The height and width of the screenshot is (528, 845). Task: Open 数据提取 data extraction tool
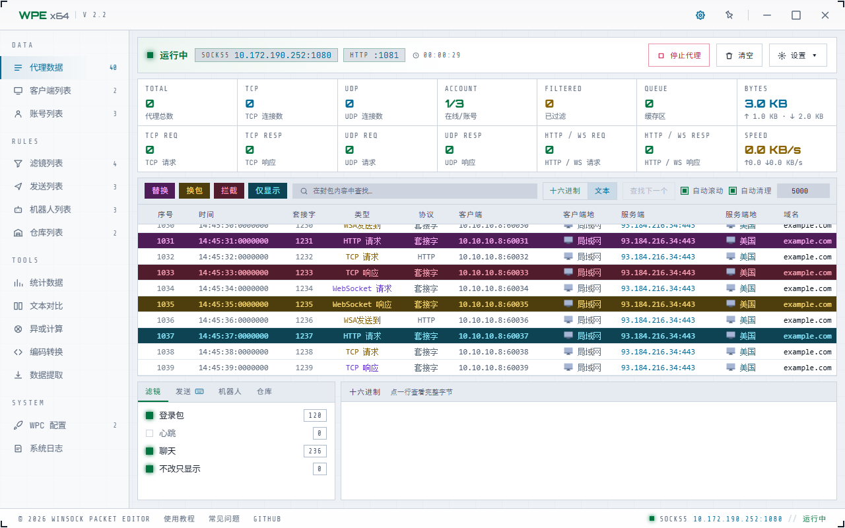[x=64, y=375]
